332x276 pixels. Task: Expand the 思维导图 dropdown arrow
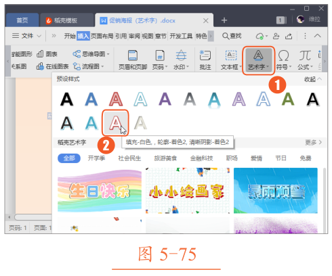[x=108, y=54]
